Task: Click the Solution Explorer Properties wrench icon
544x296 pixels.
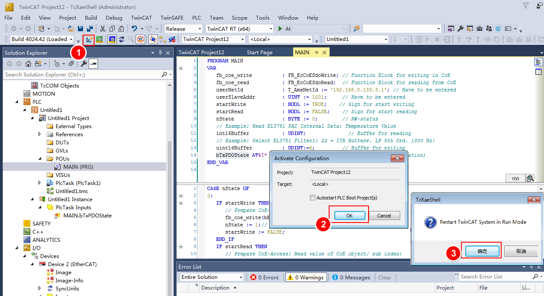Action: coord(84,64)
